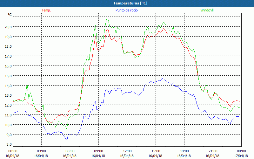Click the 10,0 y-axis value
The height and width of the screenshot is (159, 254).
8,125
